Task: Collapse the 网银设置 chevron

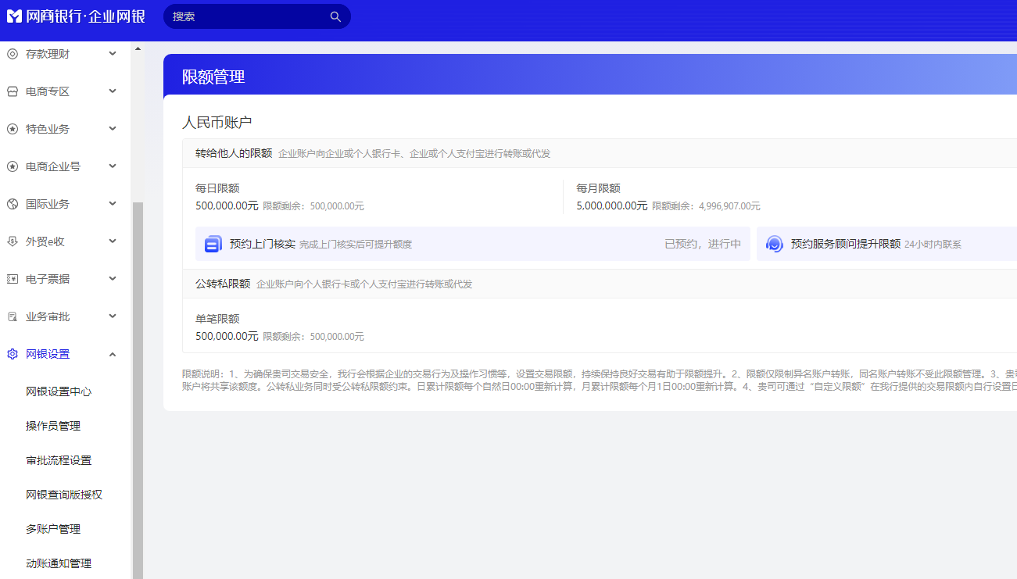Action: coord(113,354)
